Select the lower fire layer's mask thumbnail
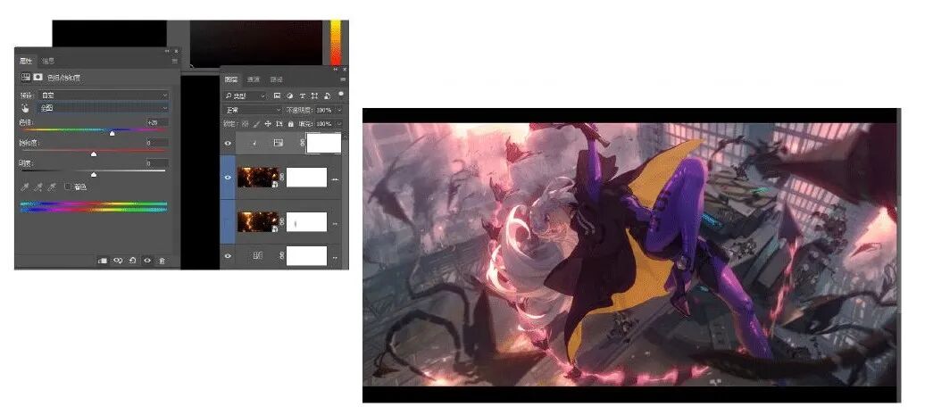This screenshot has height=415, width=933. click(x=307, y=221)
